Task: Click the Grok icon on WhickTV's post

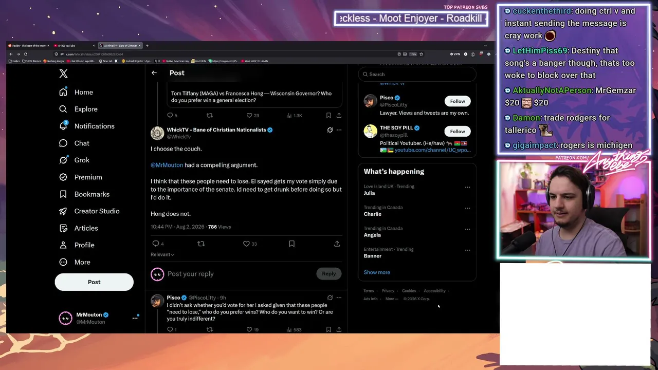Action: 330,130
